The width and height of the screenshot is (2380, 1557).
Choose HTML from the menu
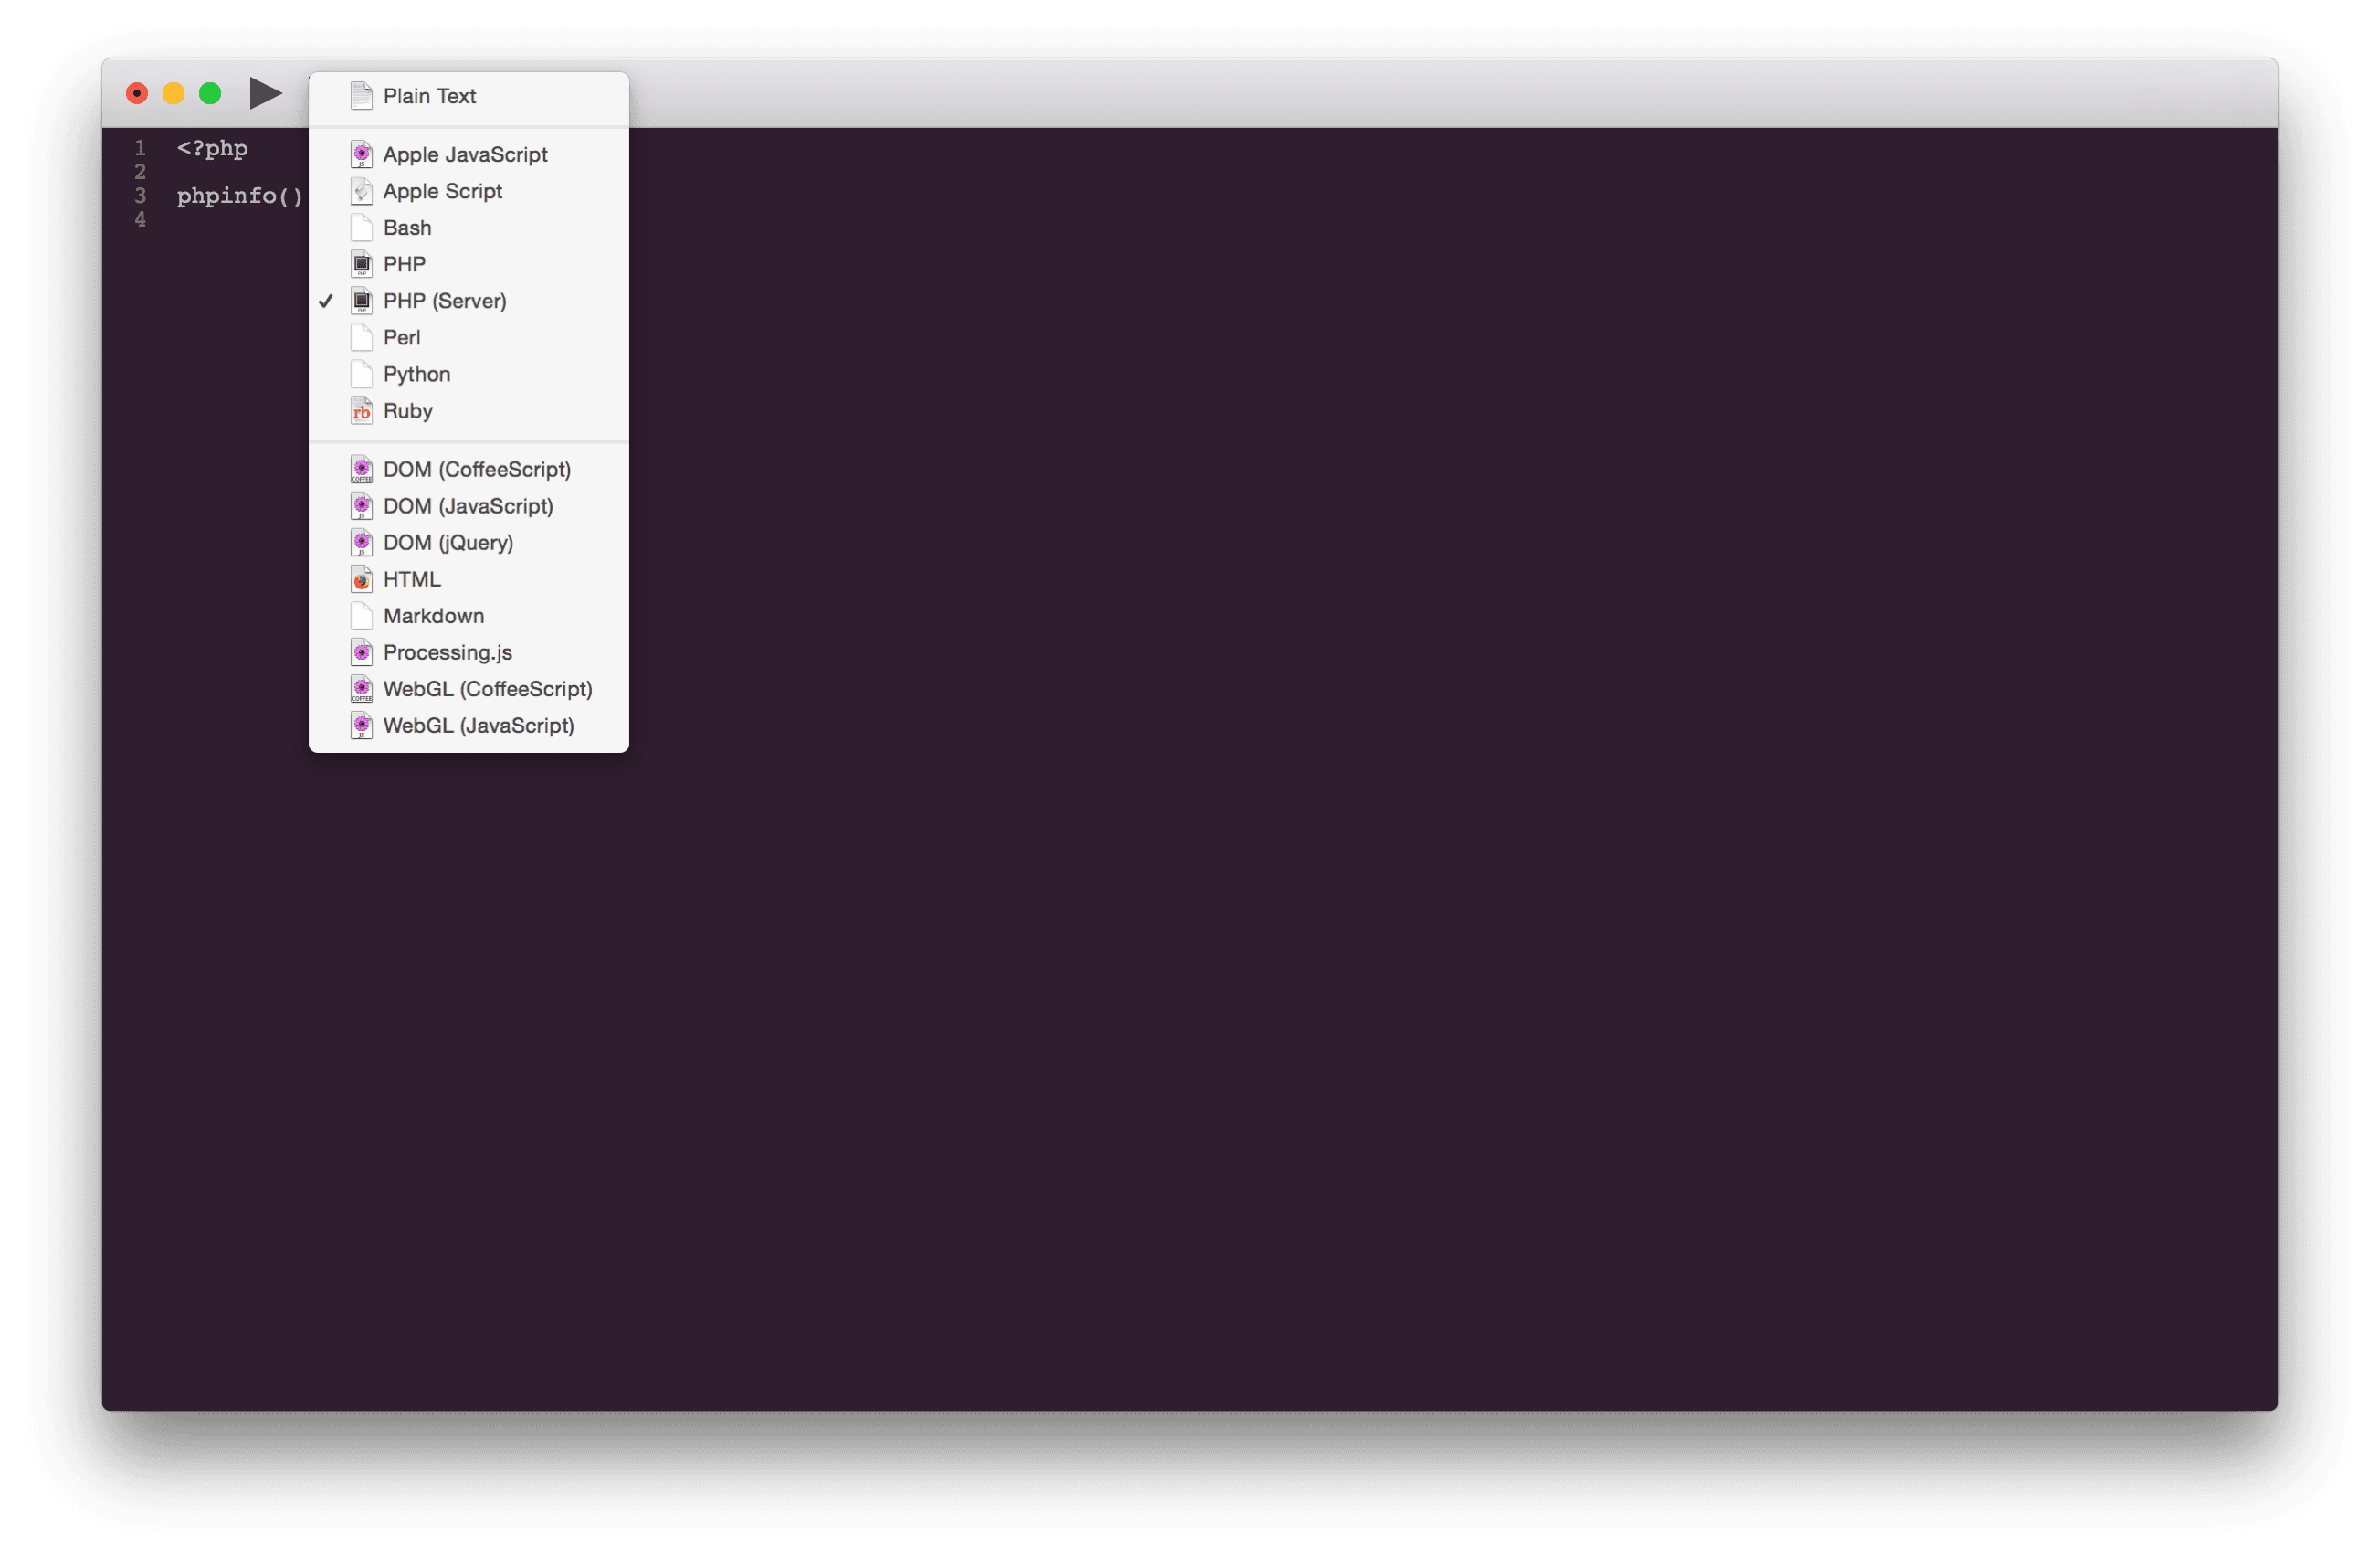[469, 579]
